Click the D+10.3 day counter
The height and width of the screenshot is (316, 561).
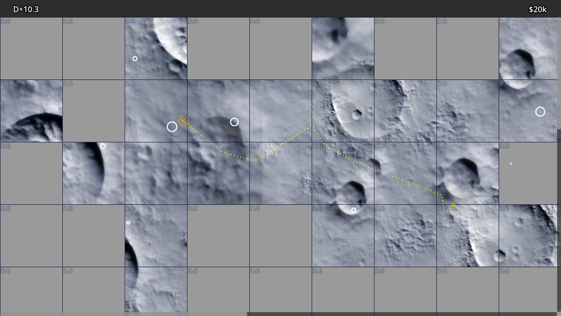point(26,9)
